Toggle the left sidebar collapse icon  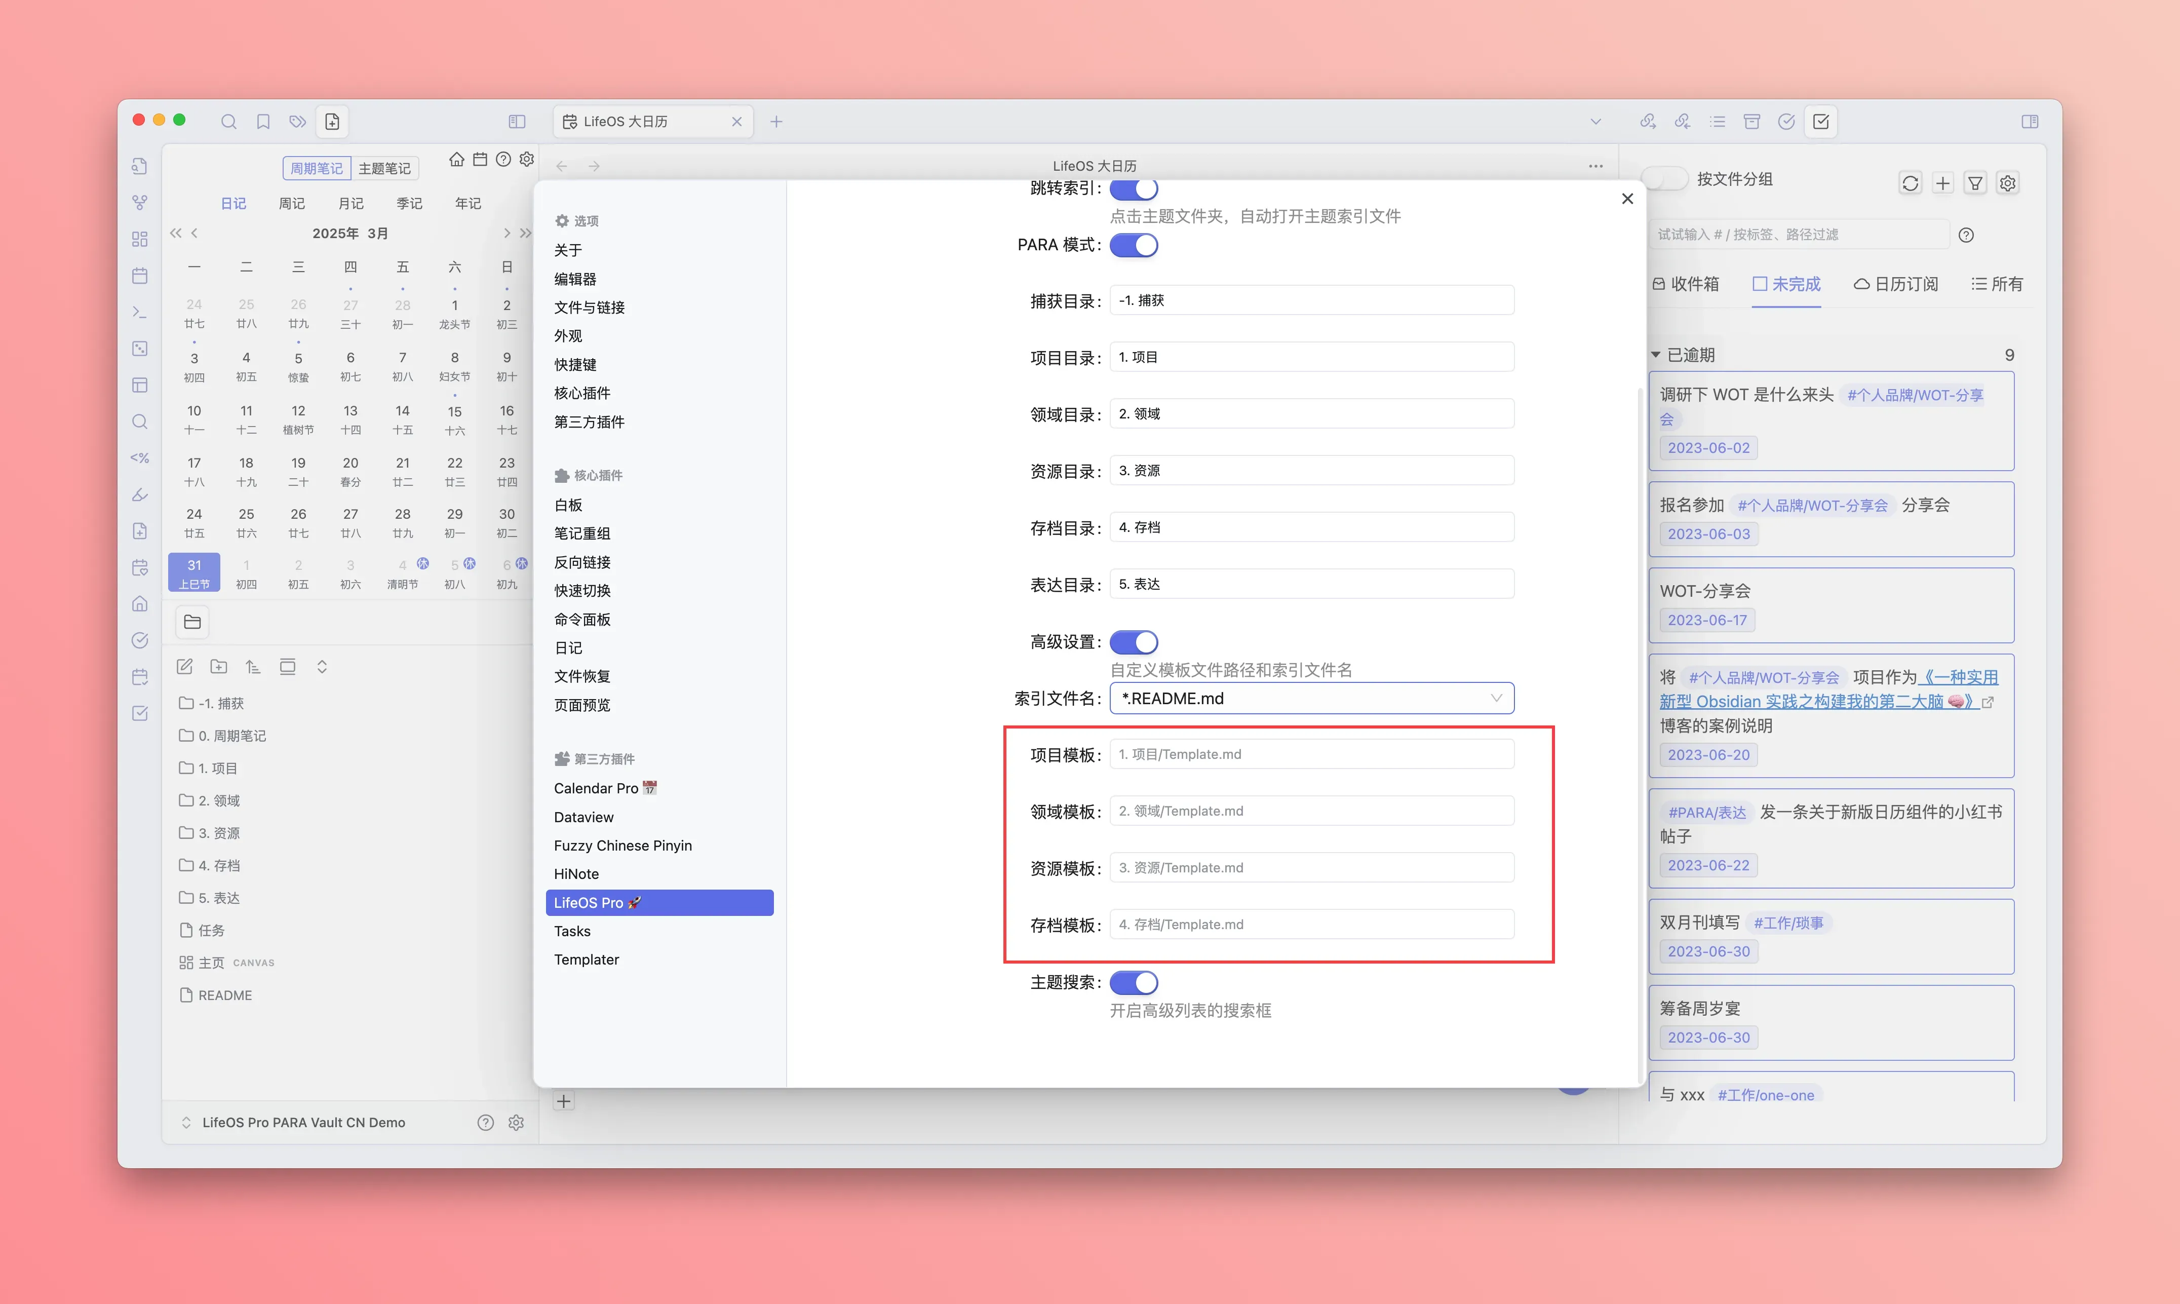(x=517, y=121)
